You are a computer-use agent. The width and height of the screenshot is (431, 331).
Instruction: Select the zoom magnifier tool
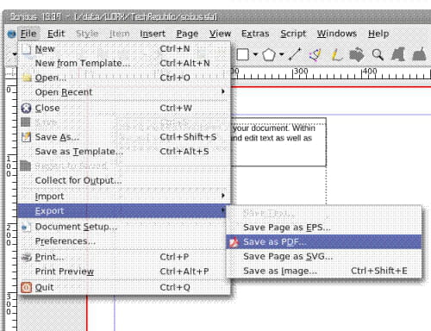378,54
